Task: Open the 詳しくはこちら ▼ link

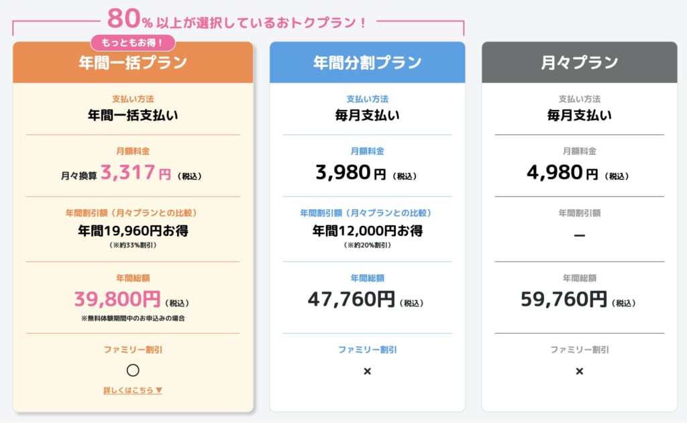Action: pos(133,390)
